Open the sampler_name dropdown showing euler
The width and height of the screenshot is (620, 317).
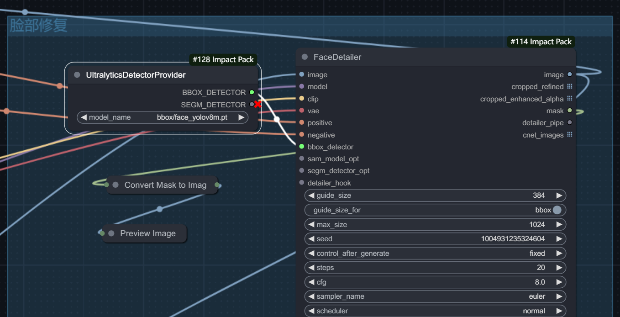(x=435, y=296)
